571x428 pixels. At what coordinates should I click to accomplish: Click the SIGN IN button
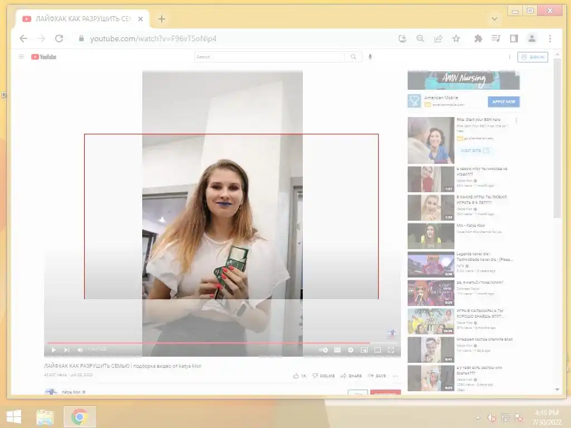click(x=533, y=57)
